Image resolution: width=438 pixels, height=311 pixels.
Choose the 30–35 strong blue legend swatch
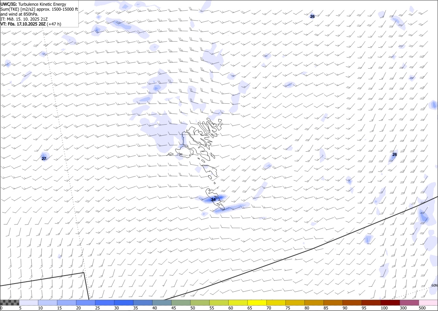[124, 303]
